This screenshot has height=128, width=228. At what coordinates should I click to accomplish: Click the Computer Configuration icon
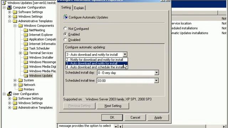point(10,7)
